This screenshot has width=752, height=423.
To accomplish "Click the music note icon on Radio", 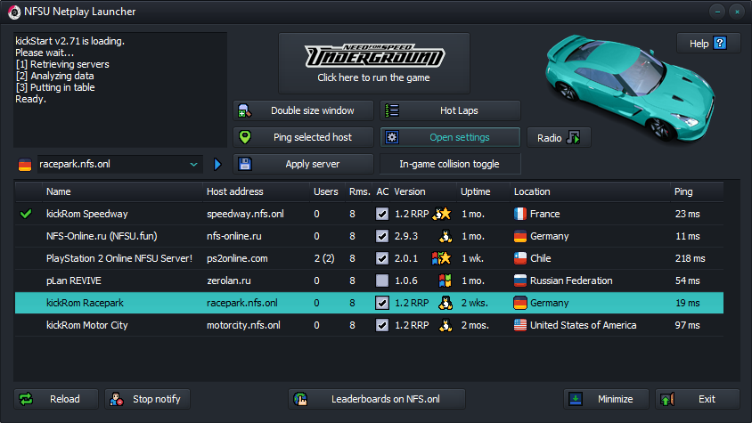I will pyautogui.click(x=573, y=138).
